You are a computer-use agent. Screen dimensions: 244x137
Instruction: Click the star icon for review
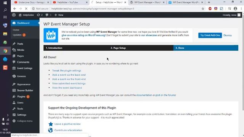(x=51, y=124)
